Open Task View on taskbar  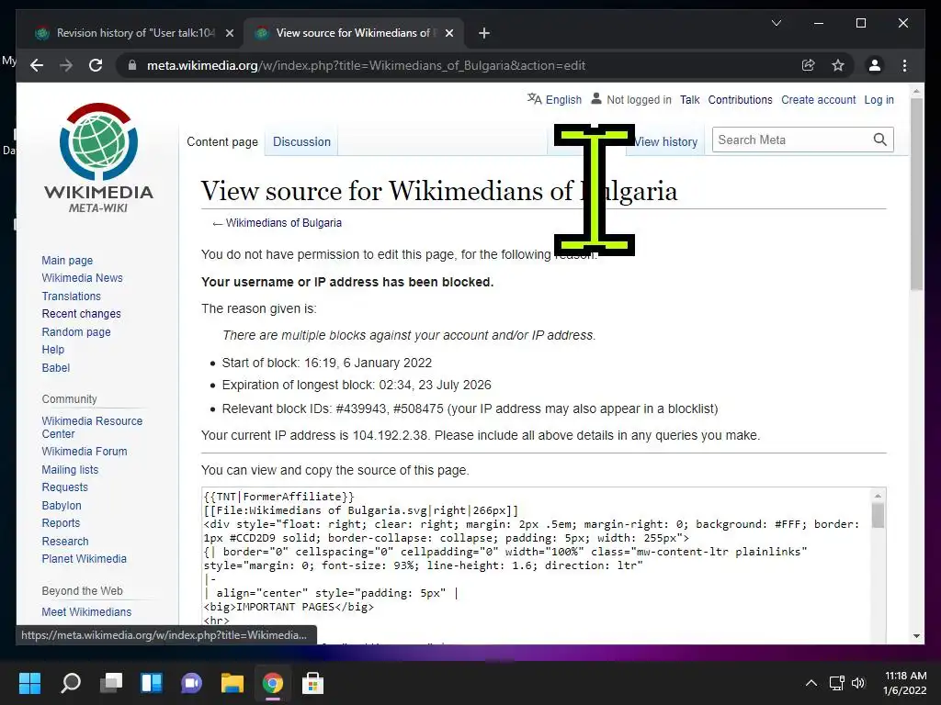[x=111, y=683]
